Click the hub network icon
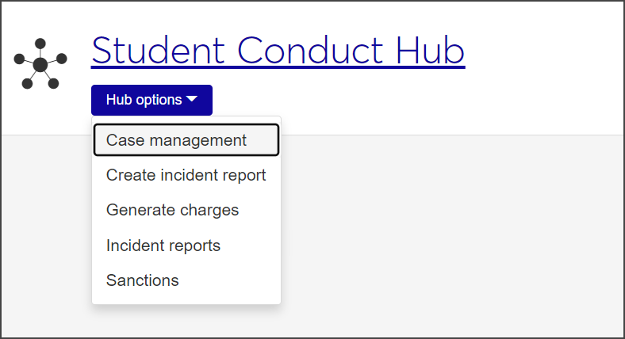This screenshot has height=339, width=625. [x=40, y=63]
